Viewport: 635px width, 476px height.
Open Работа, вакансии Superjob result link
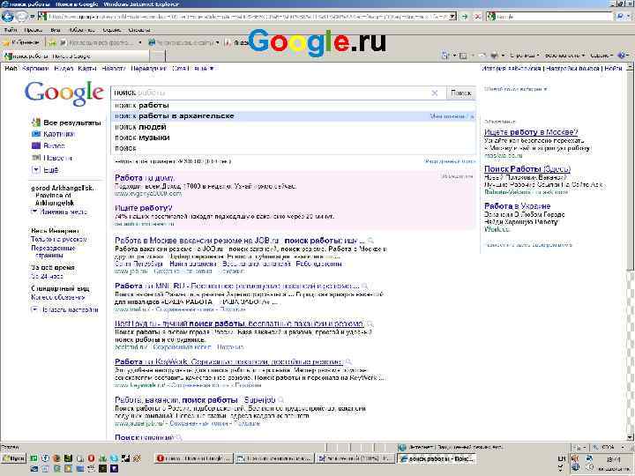pos(195,400)
